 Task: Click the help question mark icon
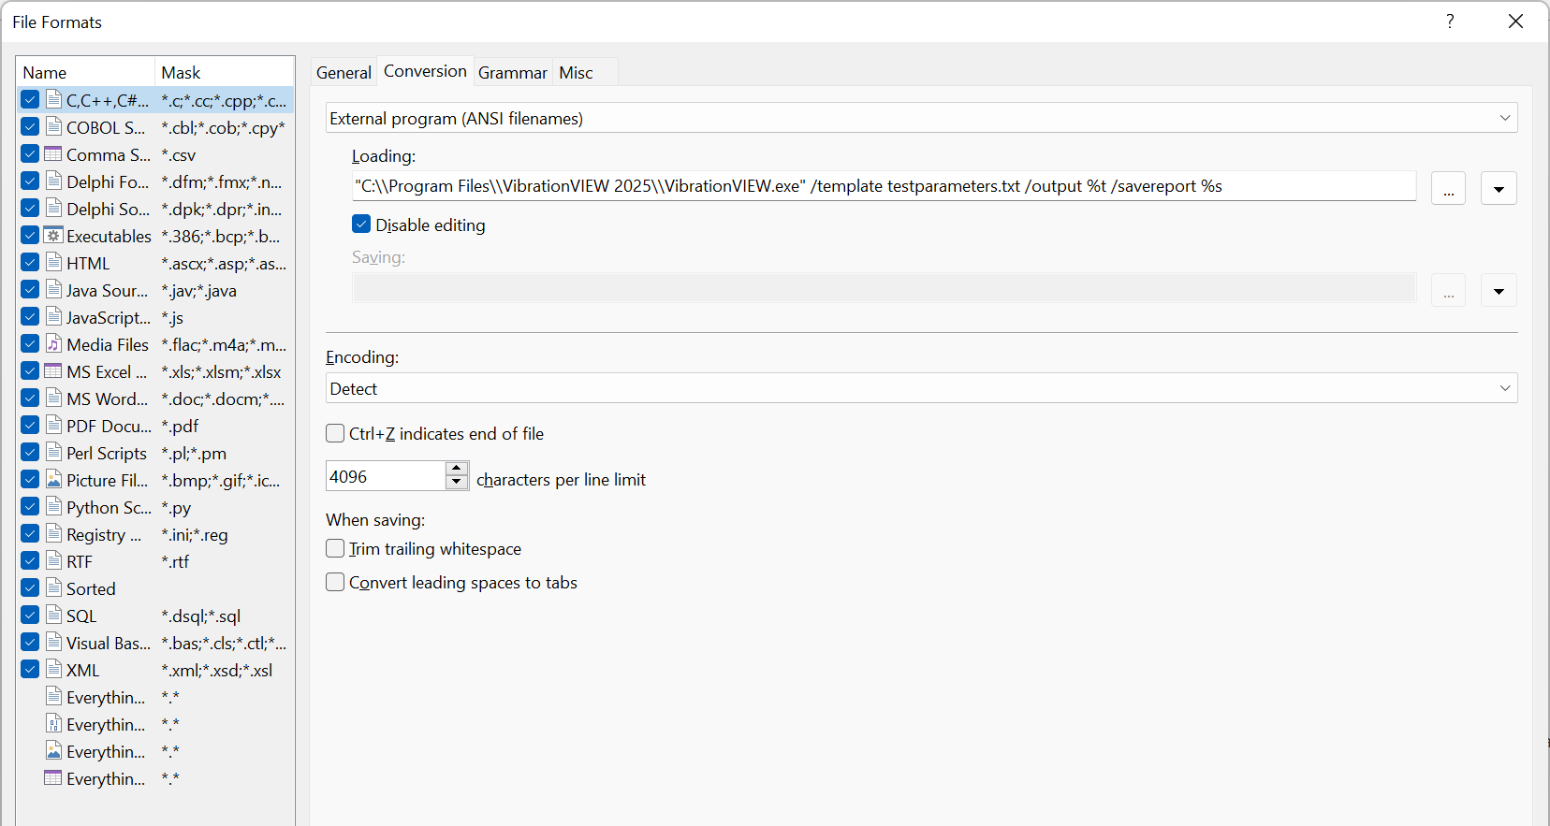click(x=1450, y=22)
